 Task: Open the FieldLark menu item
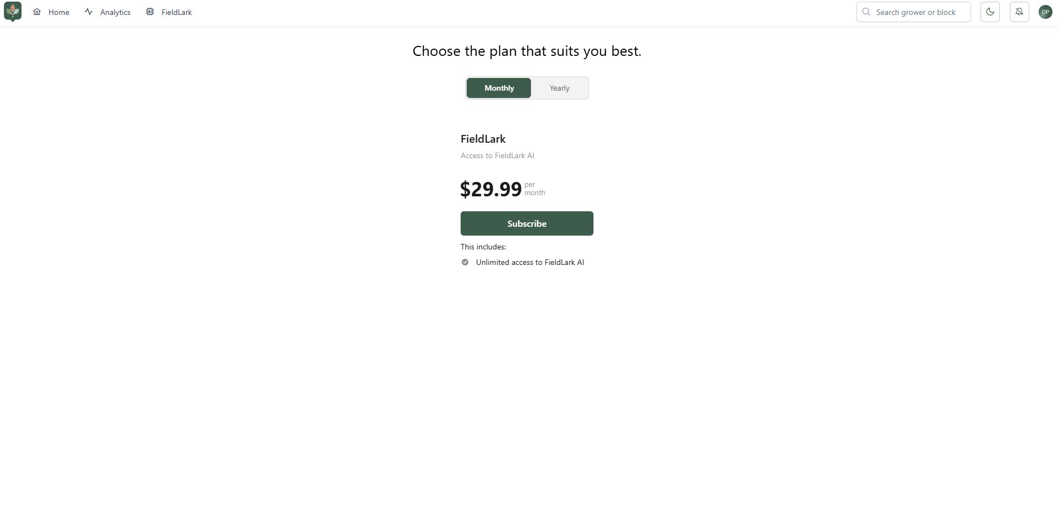176,12
